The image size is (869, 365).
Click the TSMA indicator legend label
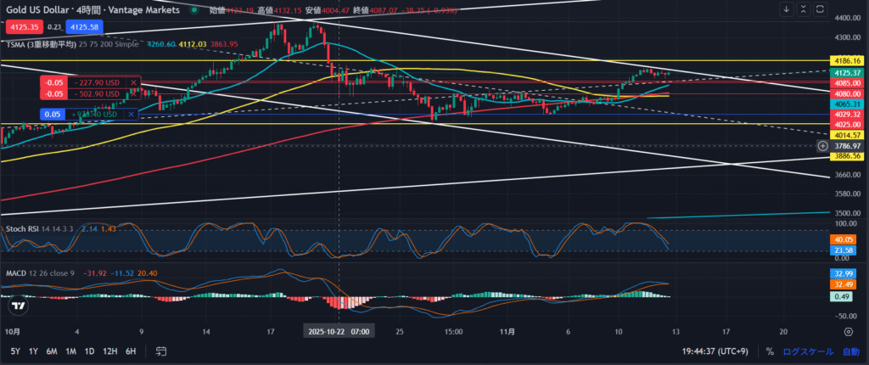point(40,43)
